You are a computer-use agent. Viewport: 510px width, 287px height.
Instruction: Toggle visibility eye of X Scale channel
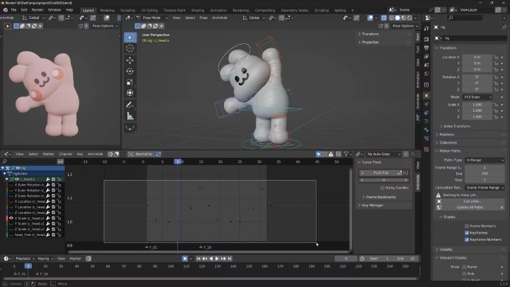point(11,218)
